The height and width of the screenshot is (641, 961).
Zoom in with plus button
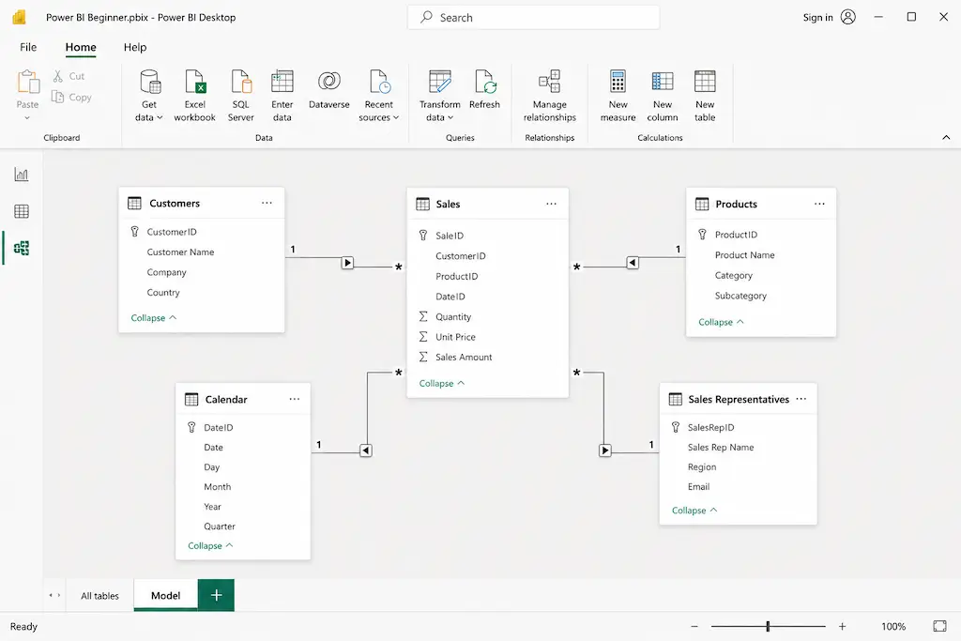coord(842,626)
